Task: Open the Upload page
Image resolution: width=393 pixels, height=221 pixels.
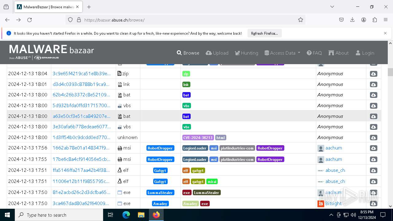Action: [217, 53]
